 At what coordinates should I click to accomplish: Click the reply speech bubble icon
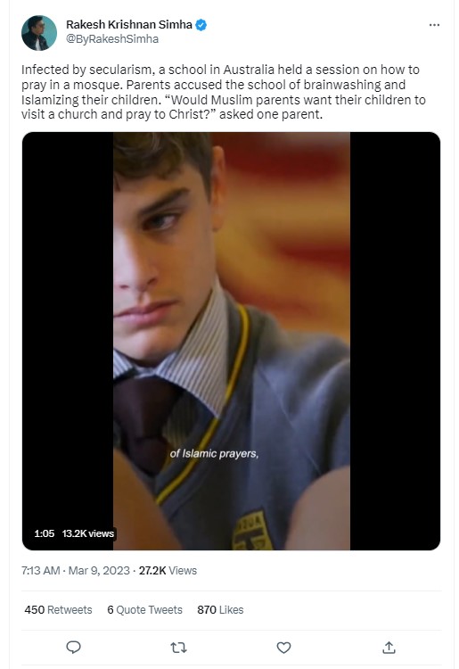click(73, 648)
